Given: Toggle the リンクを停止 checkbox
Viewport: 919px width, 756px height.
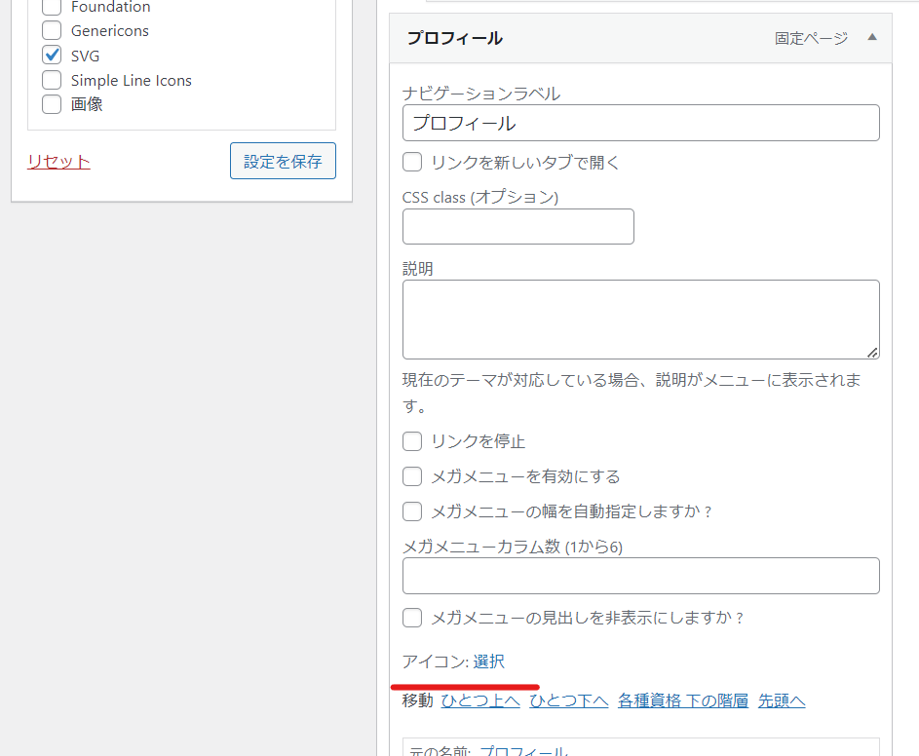Looking at the screenshot, I should click(413, 441).
